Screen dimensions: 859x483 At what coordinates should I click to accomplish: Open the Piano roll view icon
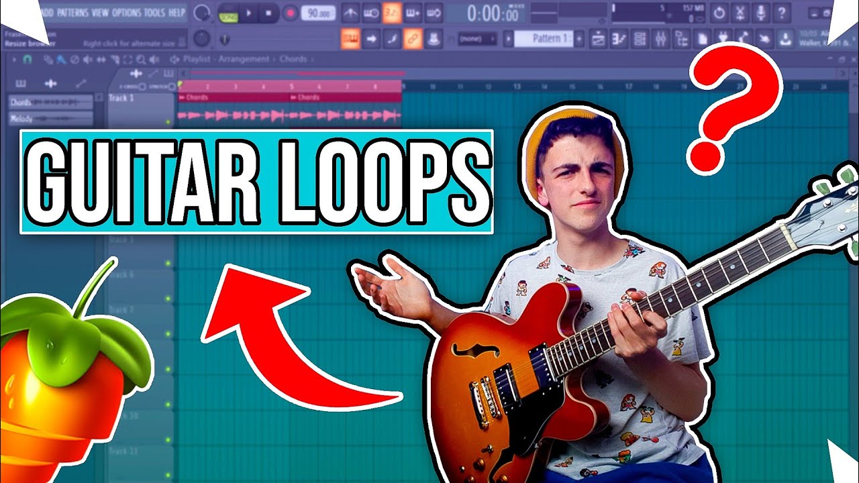click(618, 39)
